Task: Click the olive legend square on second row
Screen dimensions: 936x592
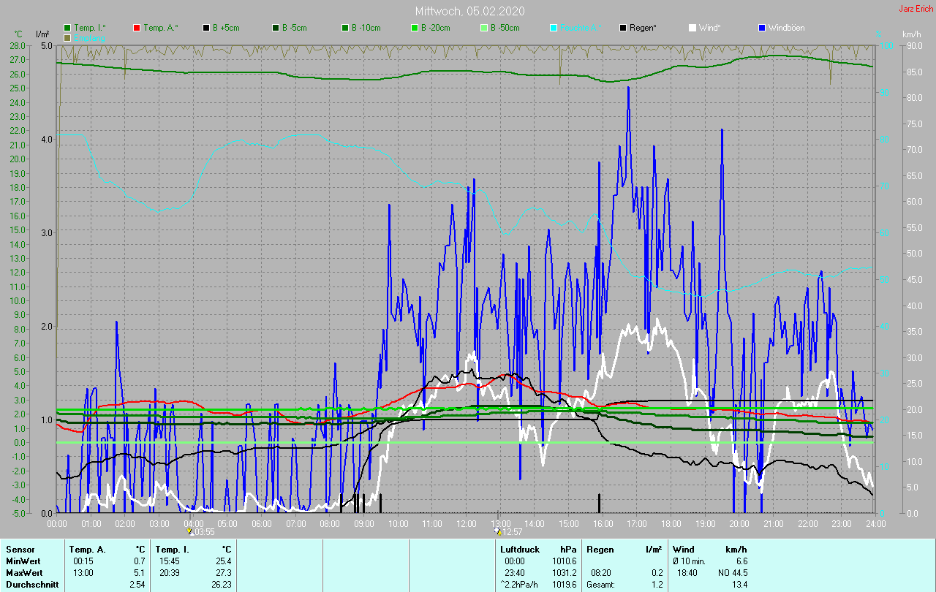Action: click(67, 37)
